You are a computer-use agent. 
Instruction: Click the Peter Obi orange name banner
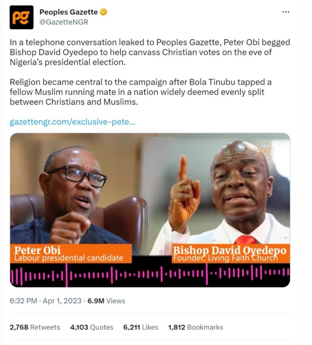click(x=71, y=253)
